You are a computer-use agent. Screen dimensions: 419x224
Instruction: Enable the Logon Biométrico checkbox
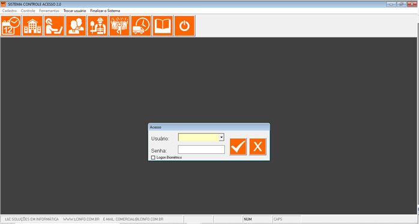[x=153, y=158]
